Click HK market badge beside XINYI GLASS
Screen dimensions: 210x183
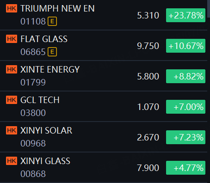click(12, 161)
